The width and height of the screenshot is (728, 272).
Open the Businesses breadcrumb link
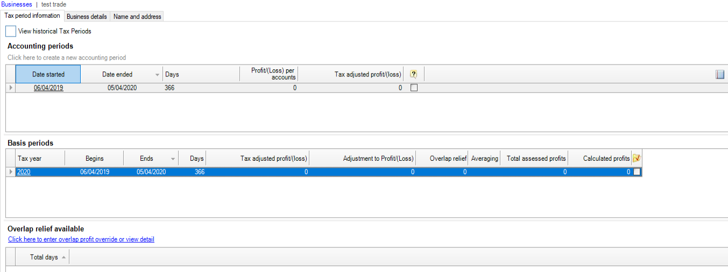click(17, 4)
